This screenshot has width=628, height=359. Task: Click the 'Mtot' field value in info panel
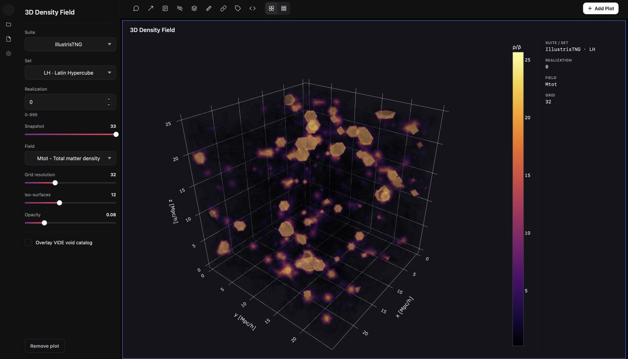[551, 84]
